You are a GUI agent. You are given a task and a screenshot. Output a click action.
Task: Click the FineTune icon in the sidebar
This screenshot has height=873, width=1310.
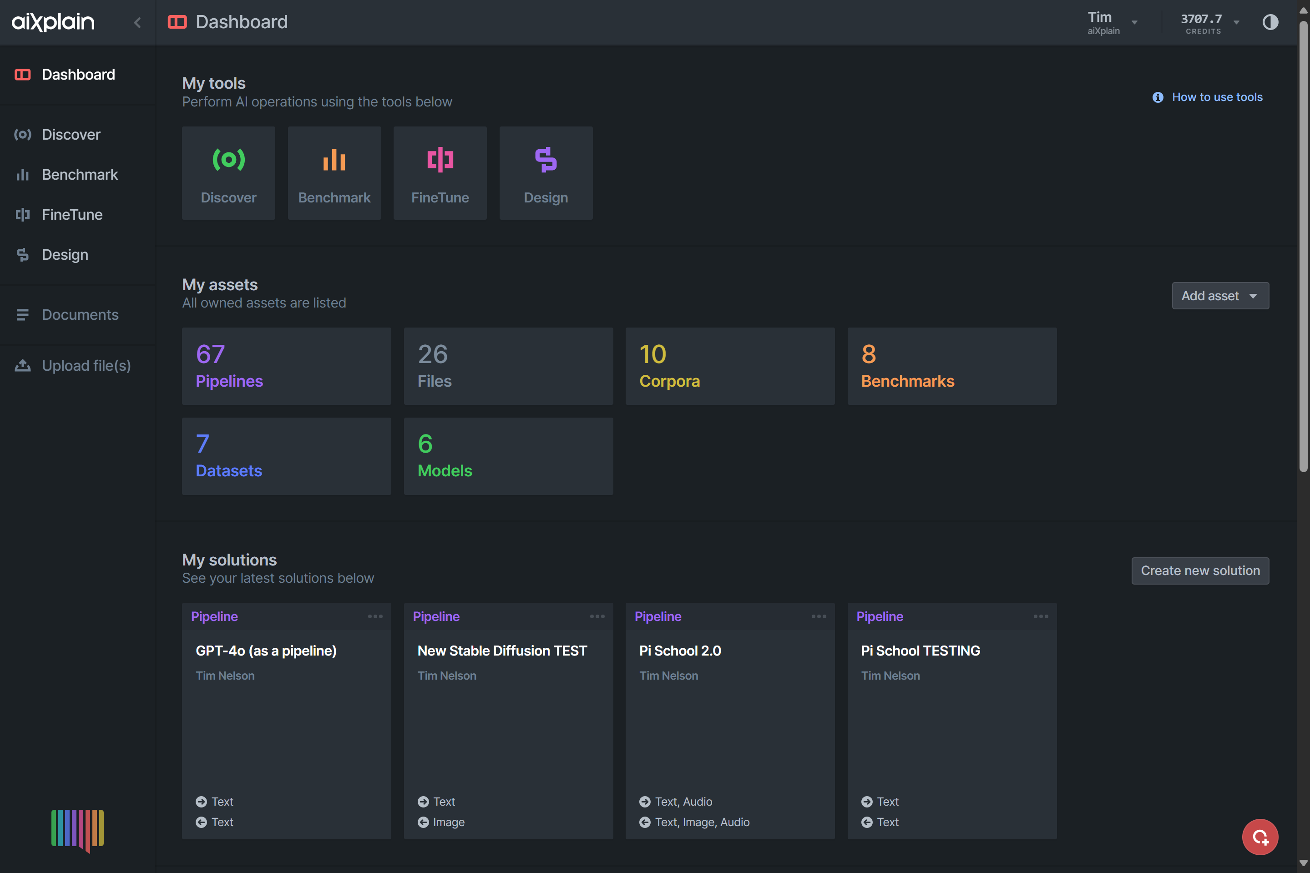pyautogui.click(x=22, y=214)
